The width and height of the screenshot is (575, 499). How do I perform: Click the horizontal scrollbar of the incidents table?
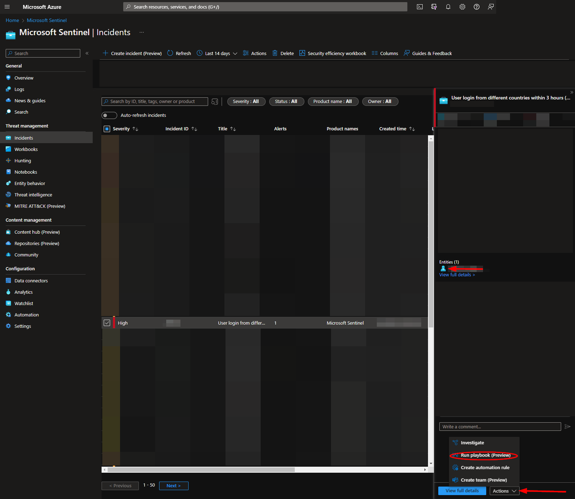(x=201, y=470)
